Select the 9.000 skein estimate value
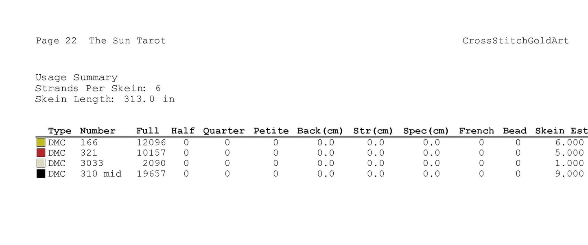 point(569,174)
